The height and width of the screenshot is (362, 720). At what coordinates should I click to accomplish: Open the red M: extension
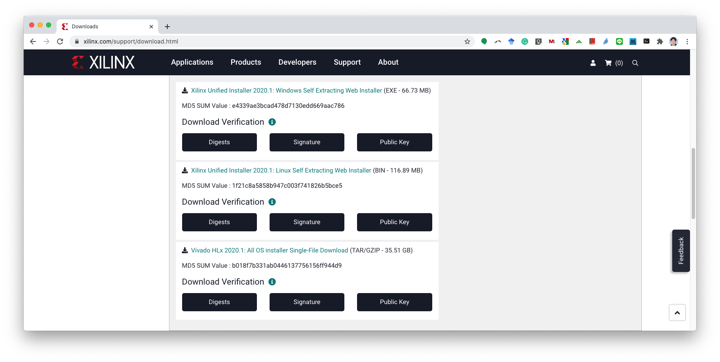pyautogui.click(x=552, y=41)
